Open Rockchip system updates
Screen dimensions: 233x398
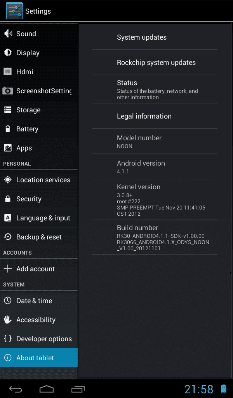click(155, 63)
